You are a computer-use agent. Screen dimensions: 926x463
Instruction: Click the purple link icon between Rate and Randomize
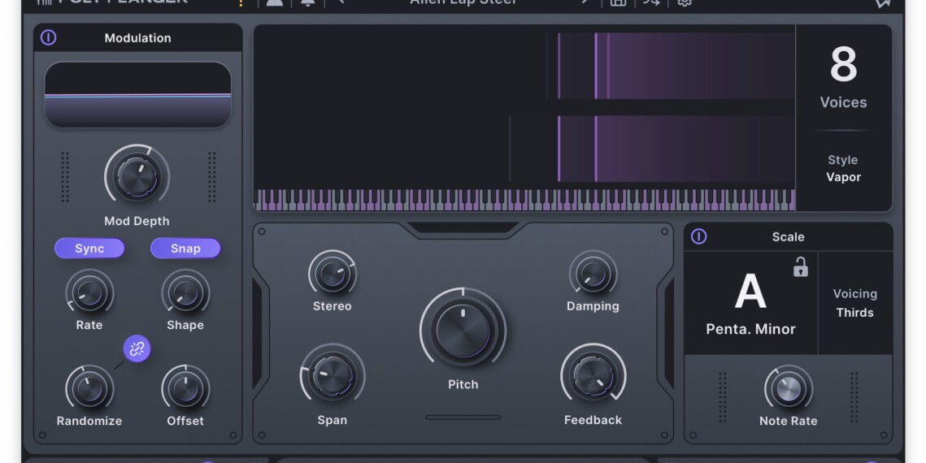click(137, 349)
